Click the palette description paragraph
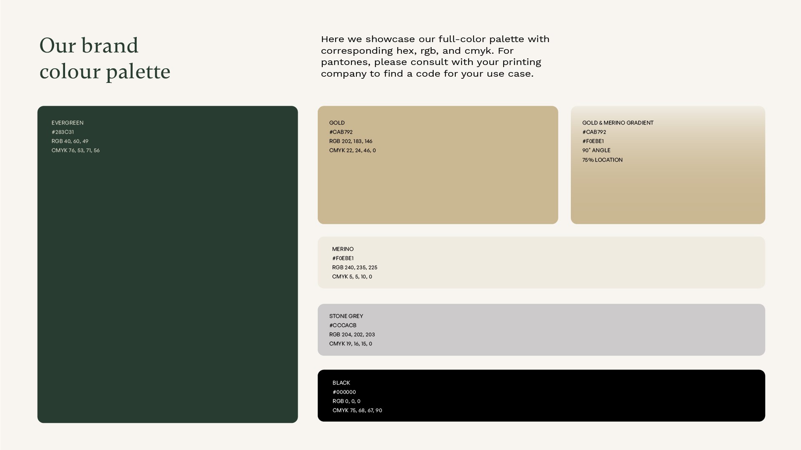This screenshot has height=450, width=801. 435,56
